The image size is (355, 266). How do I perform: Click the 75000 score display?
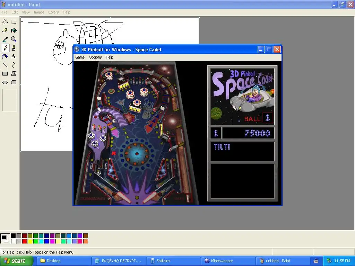[258, 133]
